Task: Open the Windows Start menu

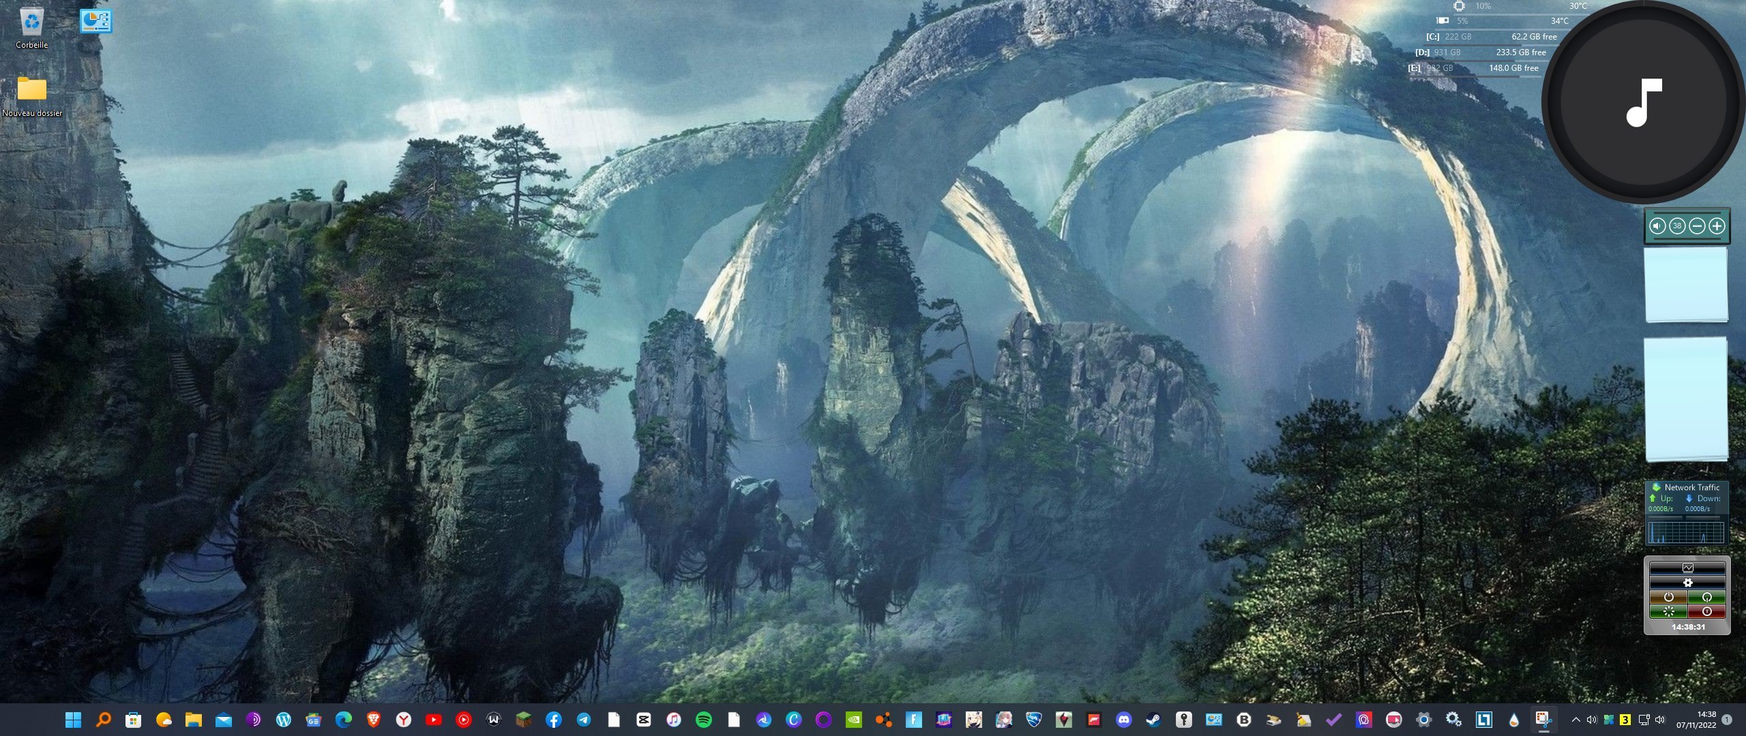Action: 73,720
